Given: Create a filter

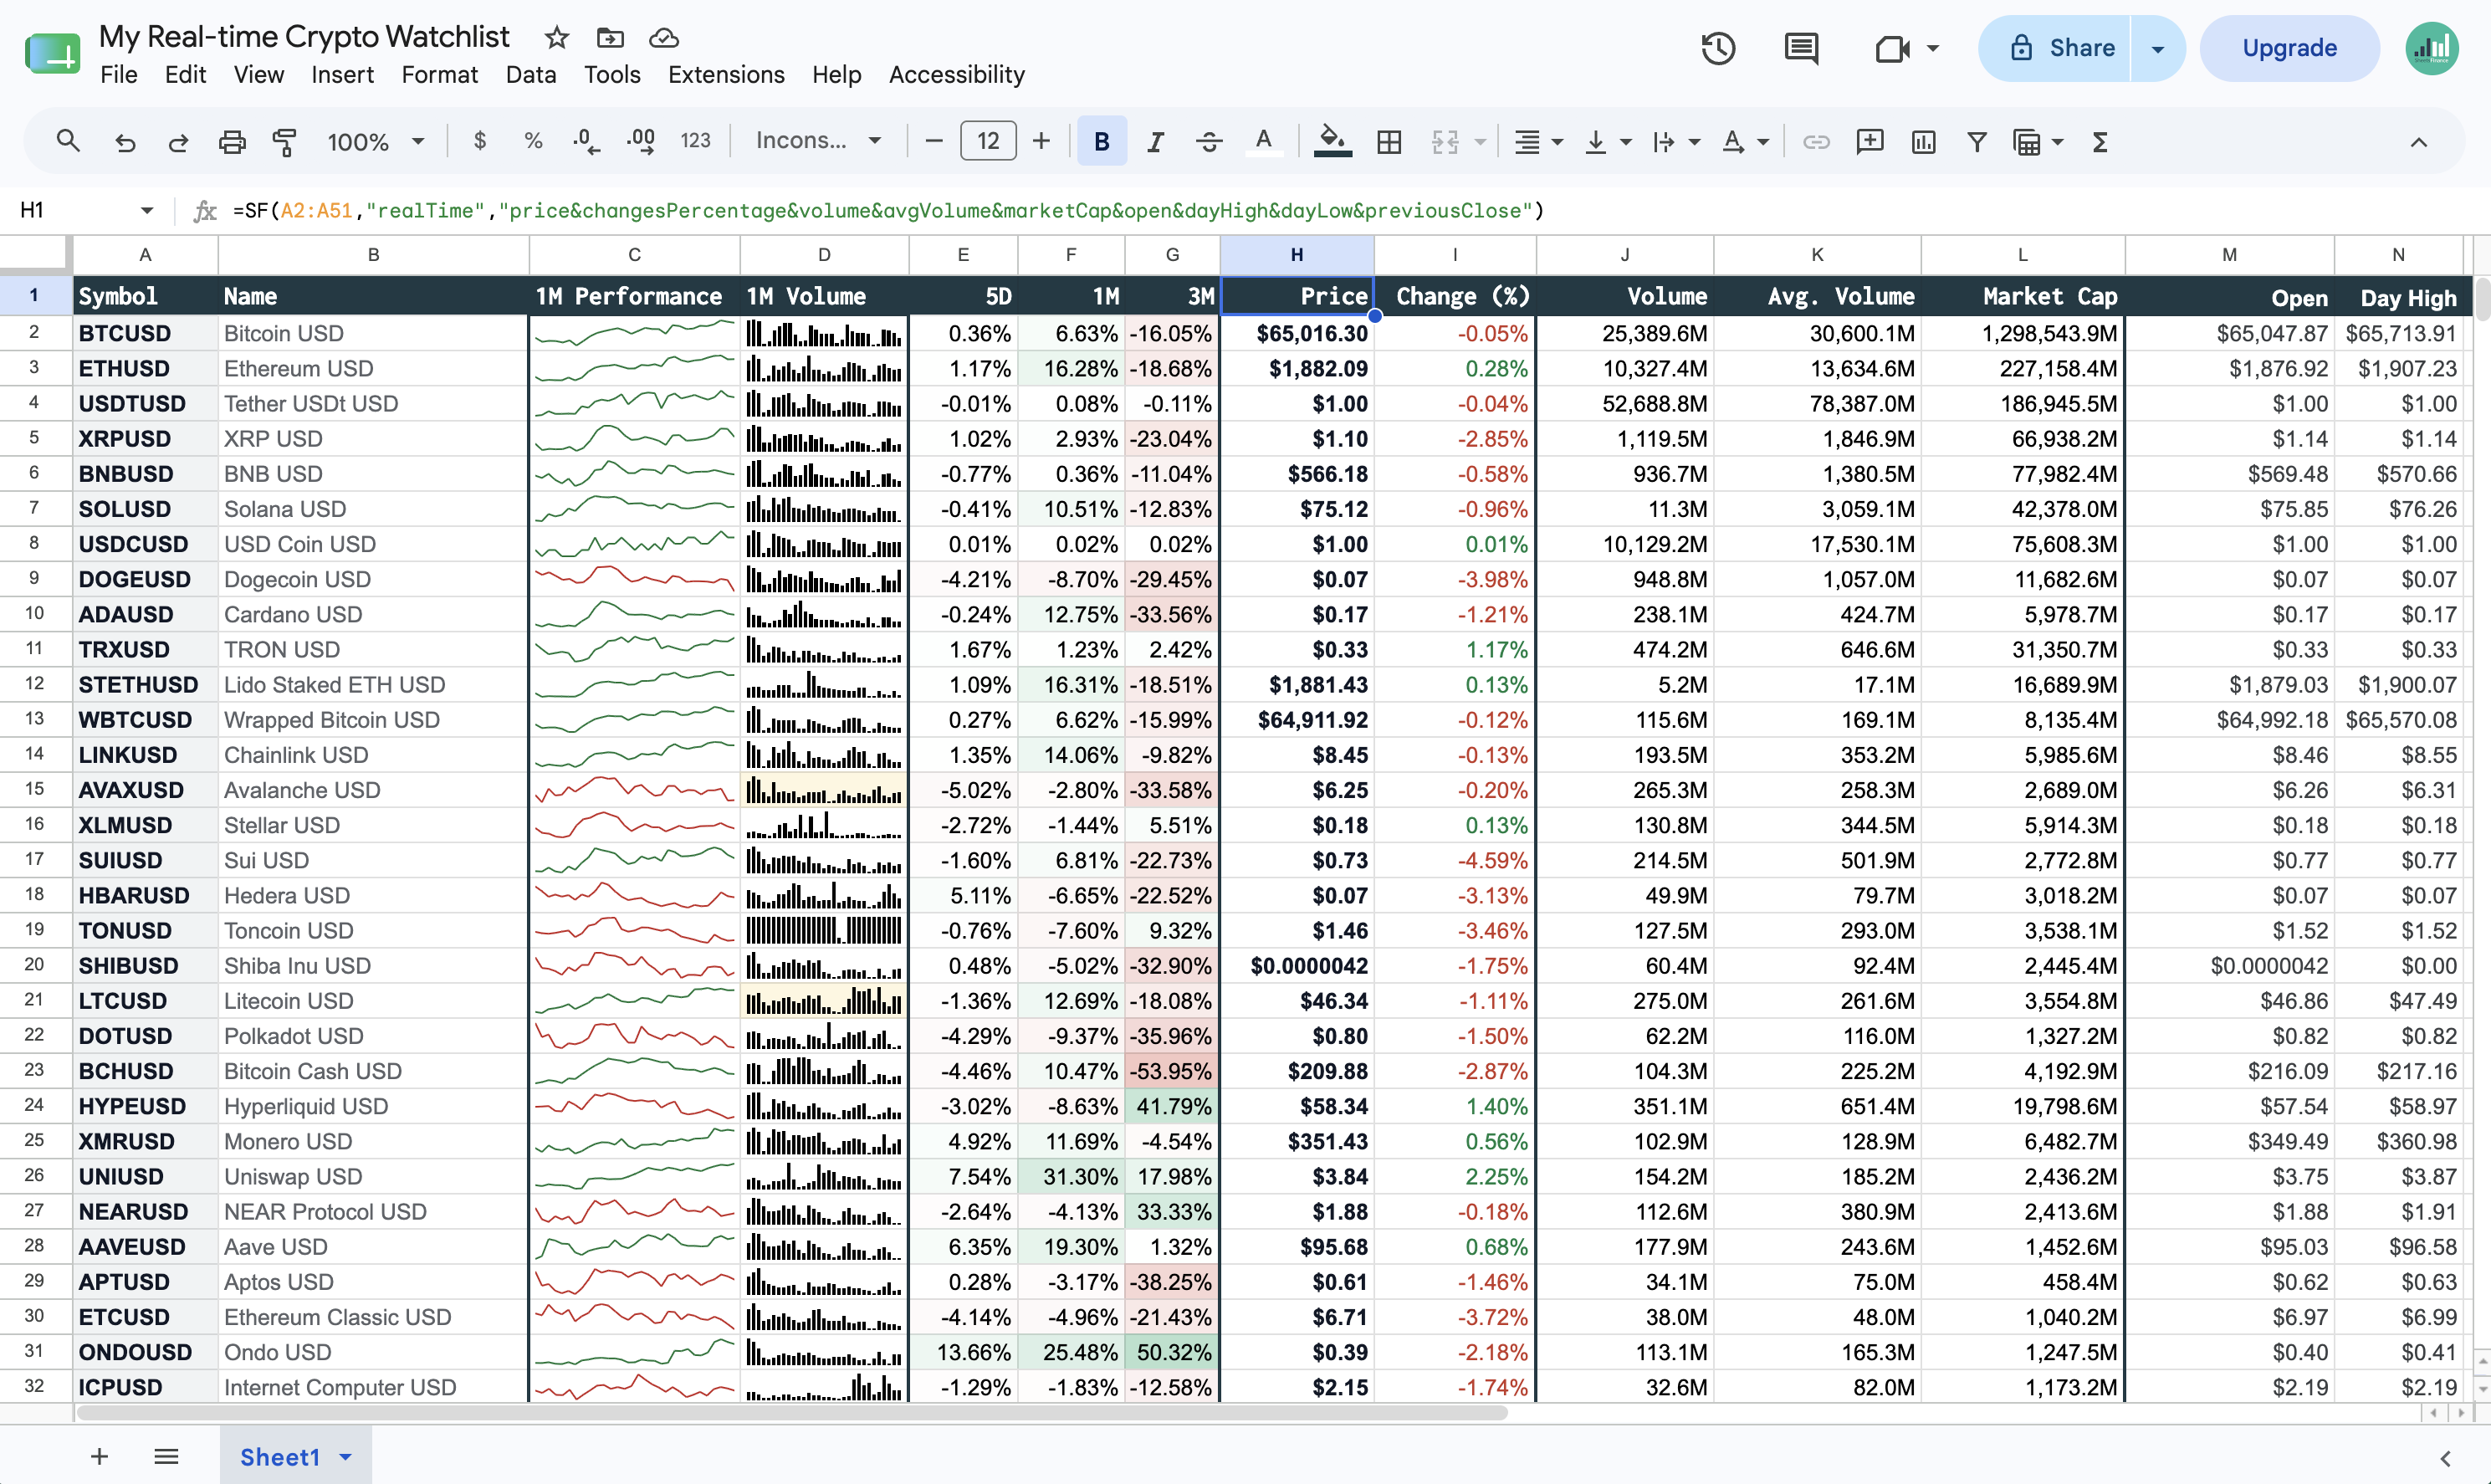Looking at the screenshot, I should click(1977, 142).
